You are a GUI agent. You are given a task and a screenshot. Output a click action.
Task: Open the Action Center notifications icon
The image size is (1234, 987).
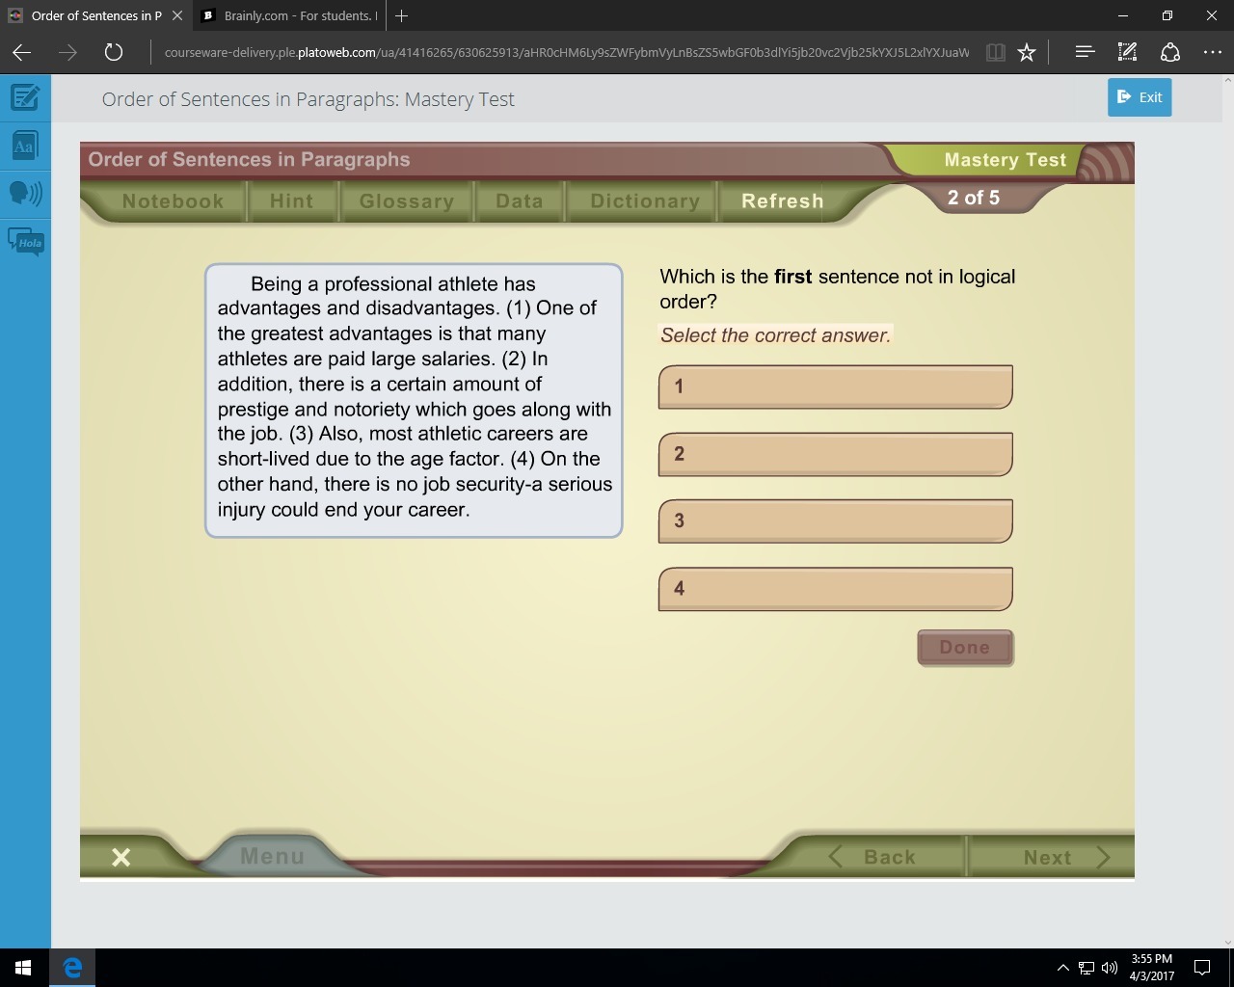coord(1202,968)
